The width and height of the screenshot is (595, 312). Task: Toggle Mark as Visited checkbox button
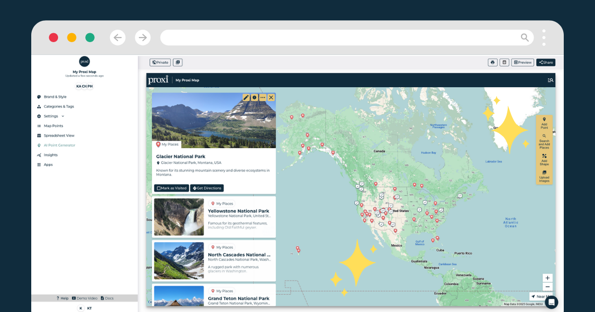(172, 188)
